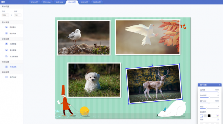Screen dimensions: 223x124
Task: Switch to the 智能拼图 tab
Action: point(34,2)
